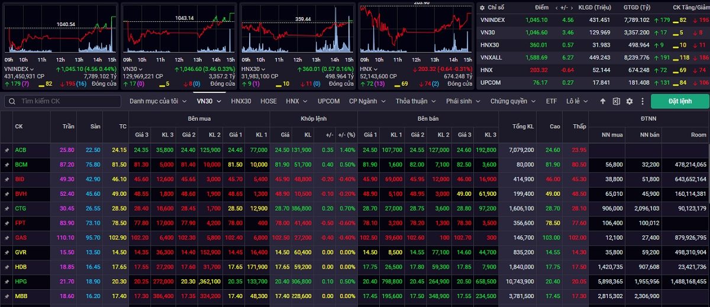The image size is (710, 307).
Task: Switch to the HNX30 tab
Action: click(x=241, y=101)
